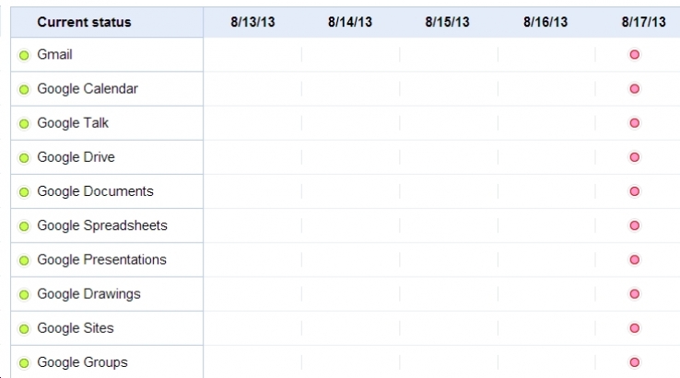Click Google Sites' pink 8/17/13 status dot
This screenshot has width=680, height=378.
coord(634,328)
